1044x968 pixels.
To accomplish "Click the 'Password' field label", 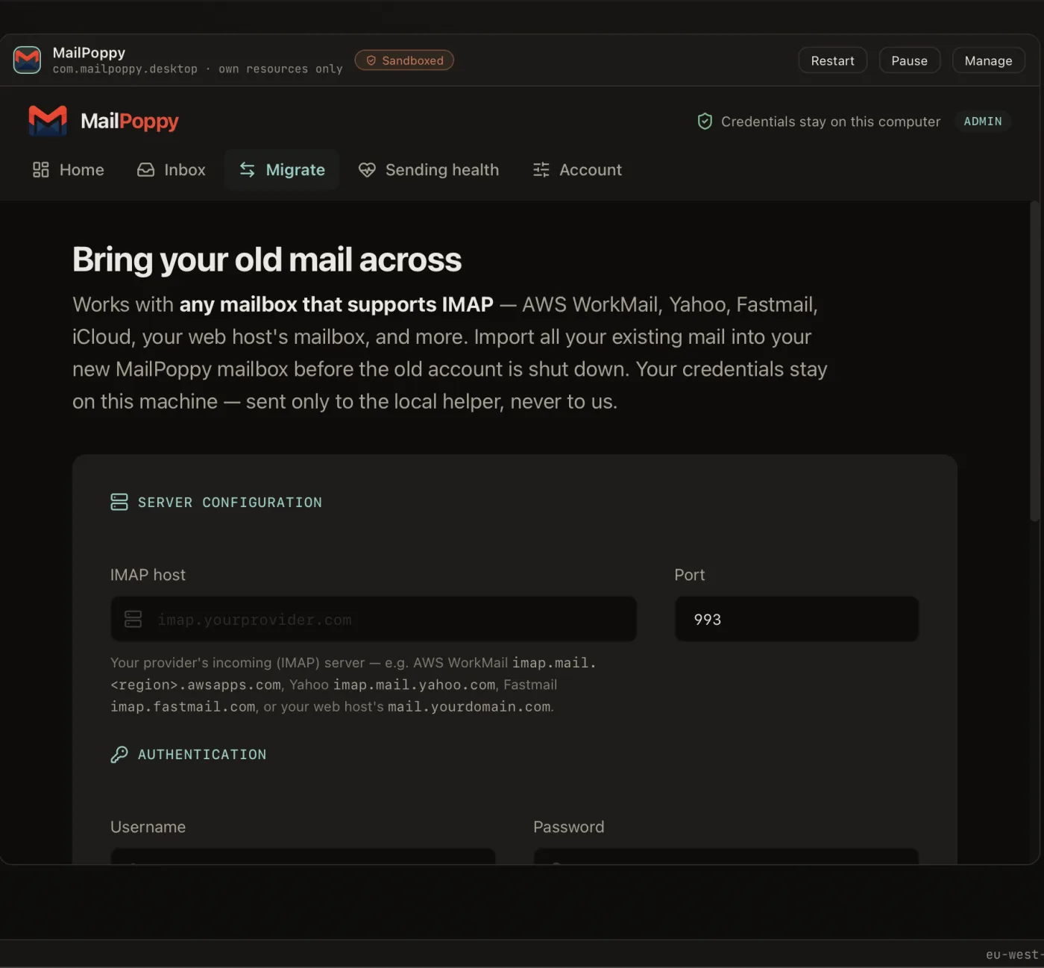I will pos(569,827).
